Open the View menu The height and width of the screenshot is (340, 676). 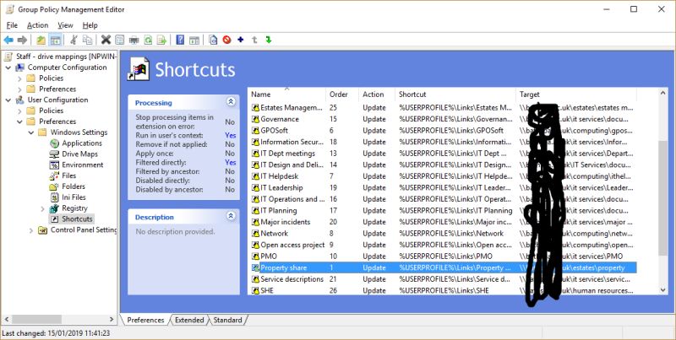point(65,25)
